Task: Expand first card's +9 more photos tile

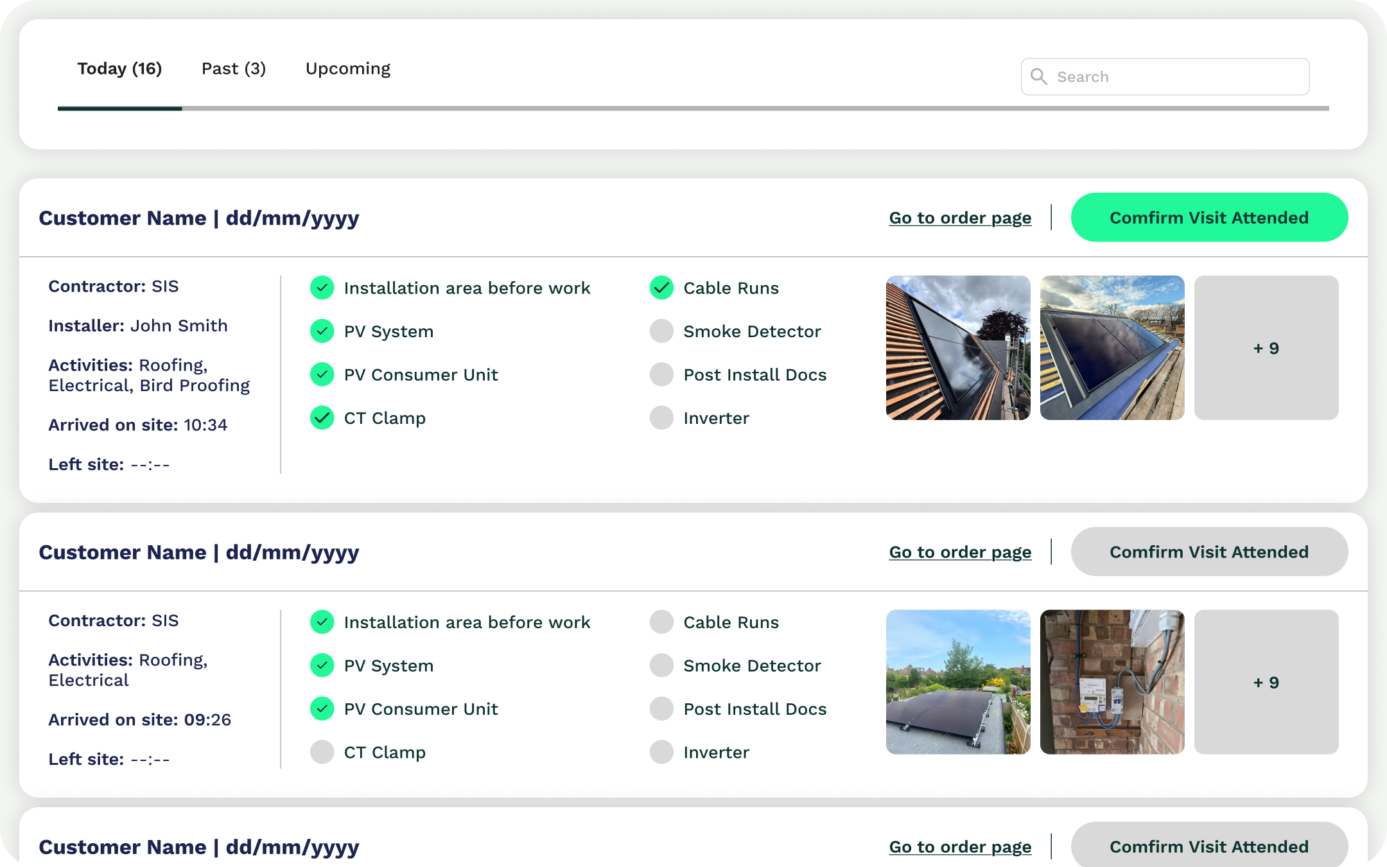Action: click(x=1266, y=348)
